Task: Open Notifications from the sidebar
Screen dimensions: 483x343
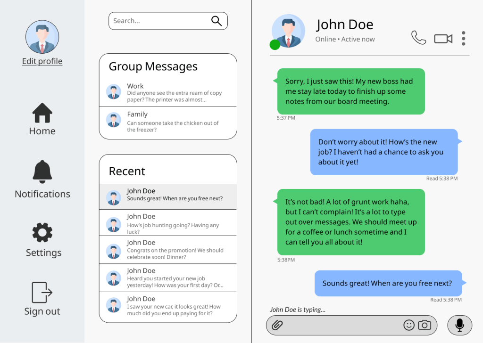Action: (x=42, y=179)
